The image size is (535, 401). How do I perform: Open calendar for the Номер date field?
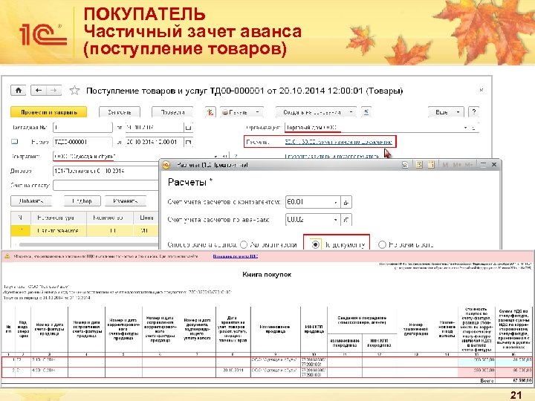coord(188,142)
